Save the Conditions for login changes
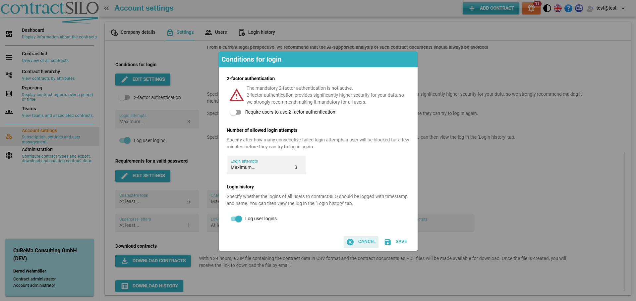This screenshot has height=301, width=636. pos(396,242)
